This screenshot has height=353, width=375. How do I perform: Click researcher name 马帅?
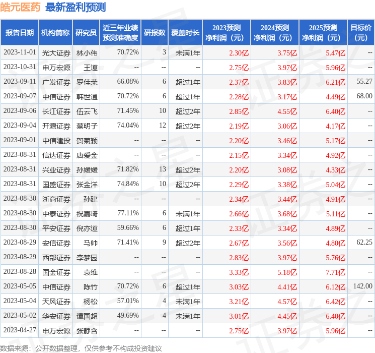[91, 243]
